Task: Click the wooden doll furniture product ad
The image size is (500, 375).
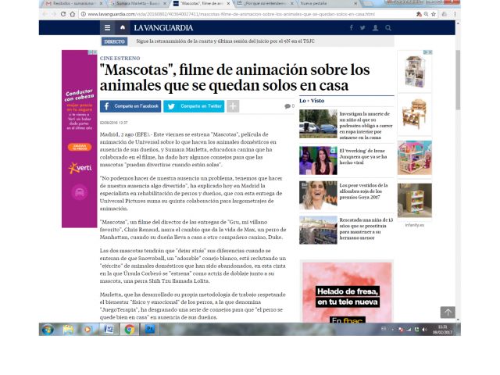Action: coord(414,115)
